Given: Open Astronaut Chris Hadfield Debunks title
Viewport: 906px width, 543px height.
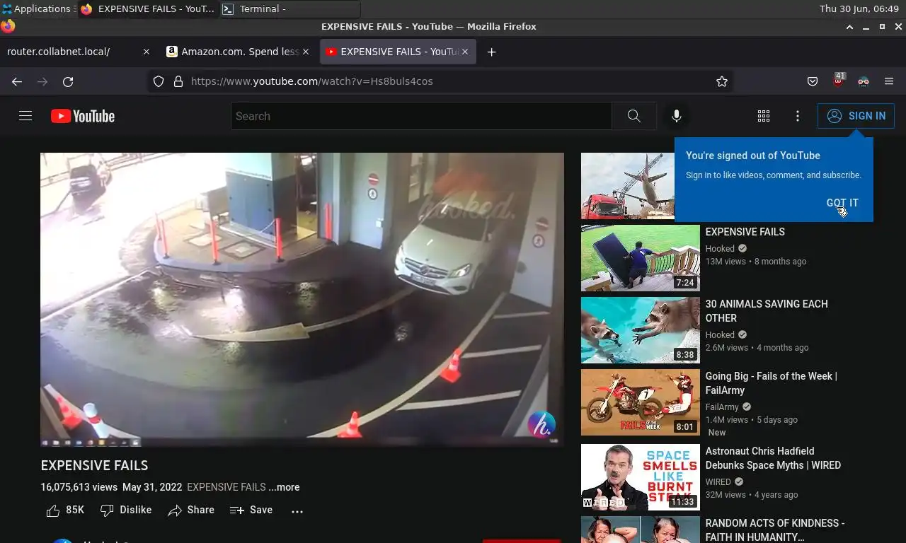Looking at the screenshot, I should (x=773, y=458).
